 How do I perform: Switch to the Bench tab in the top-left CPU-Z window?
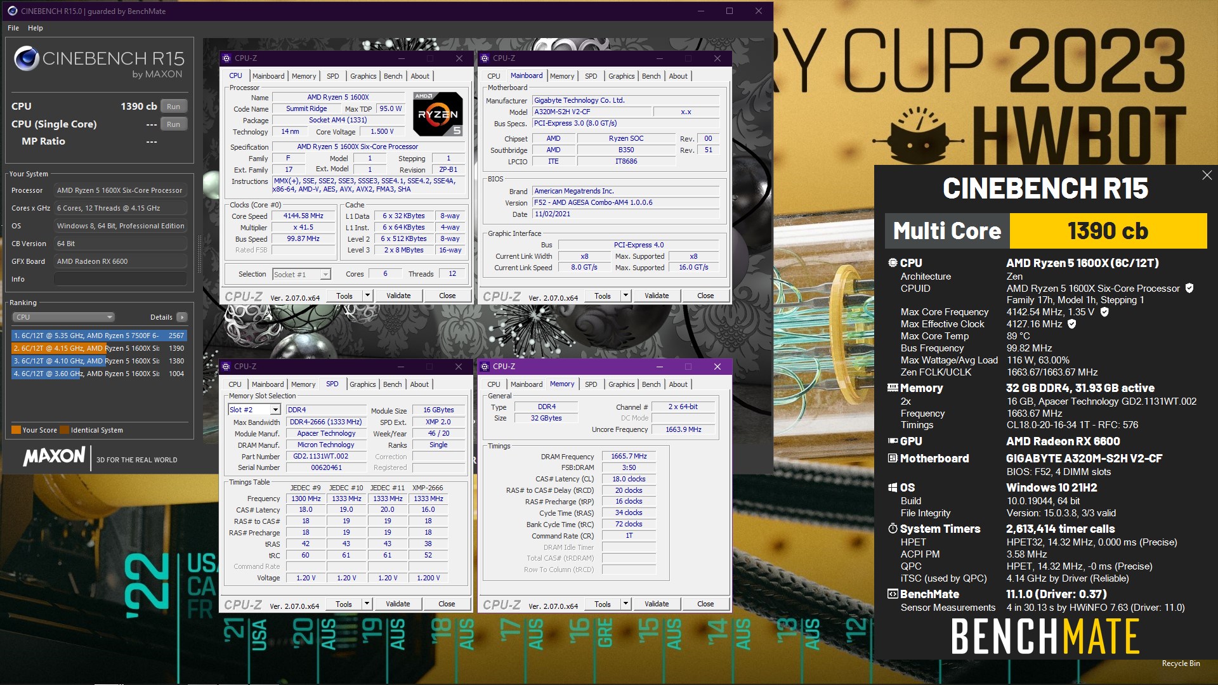point(393,76)
